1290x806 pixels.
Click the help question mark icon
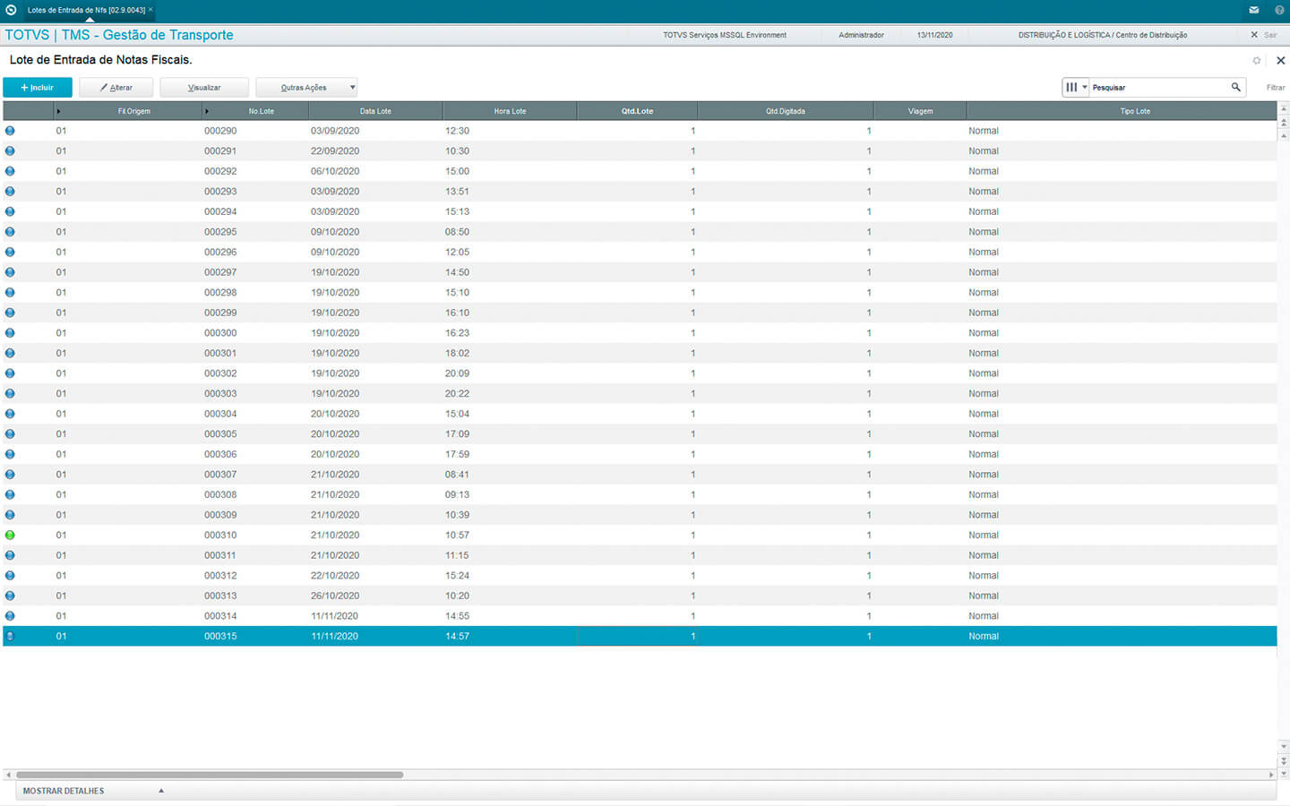(1279, 10)
